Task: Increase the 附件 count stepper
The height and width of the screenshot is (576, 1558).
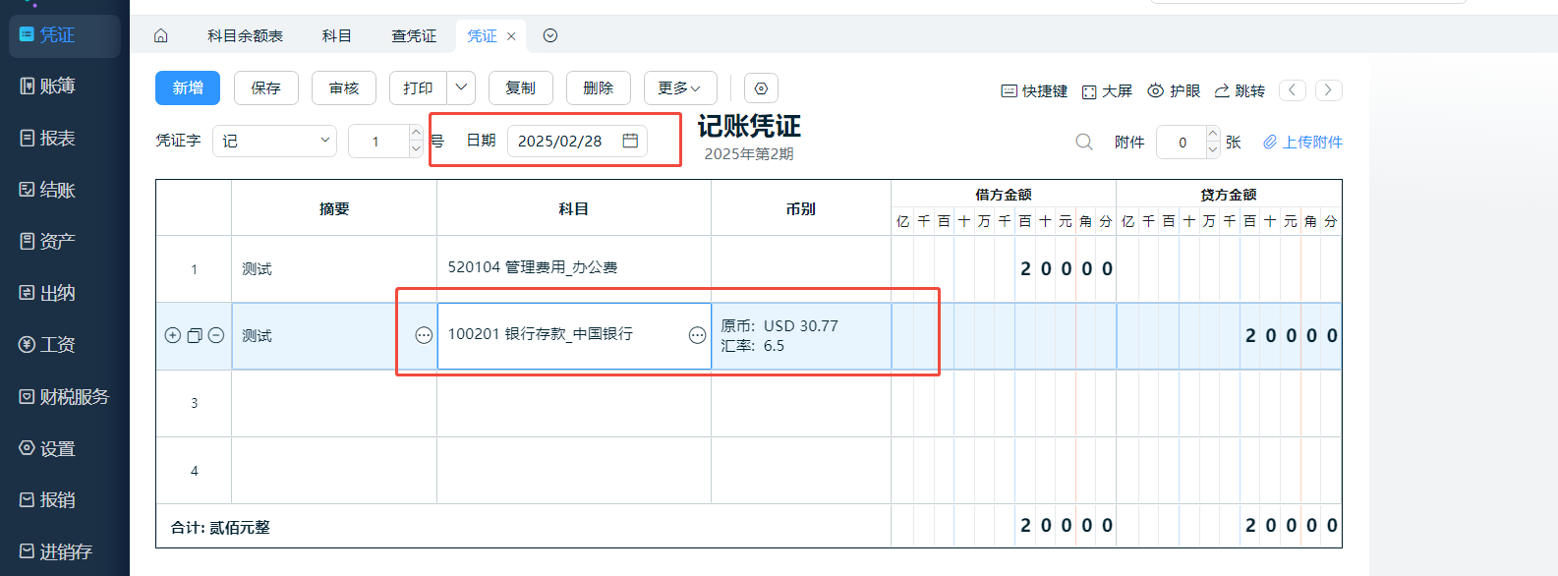Action: tap(1212, 134)
